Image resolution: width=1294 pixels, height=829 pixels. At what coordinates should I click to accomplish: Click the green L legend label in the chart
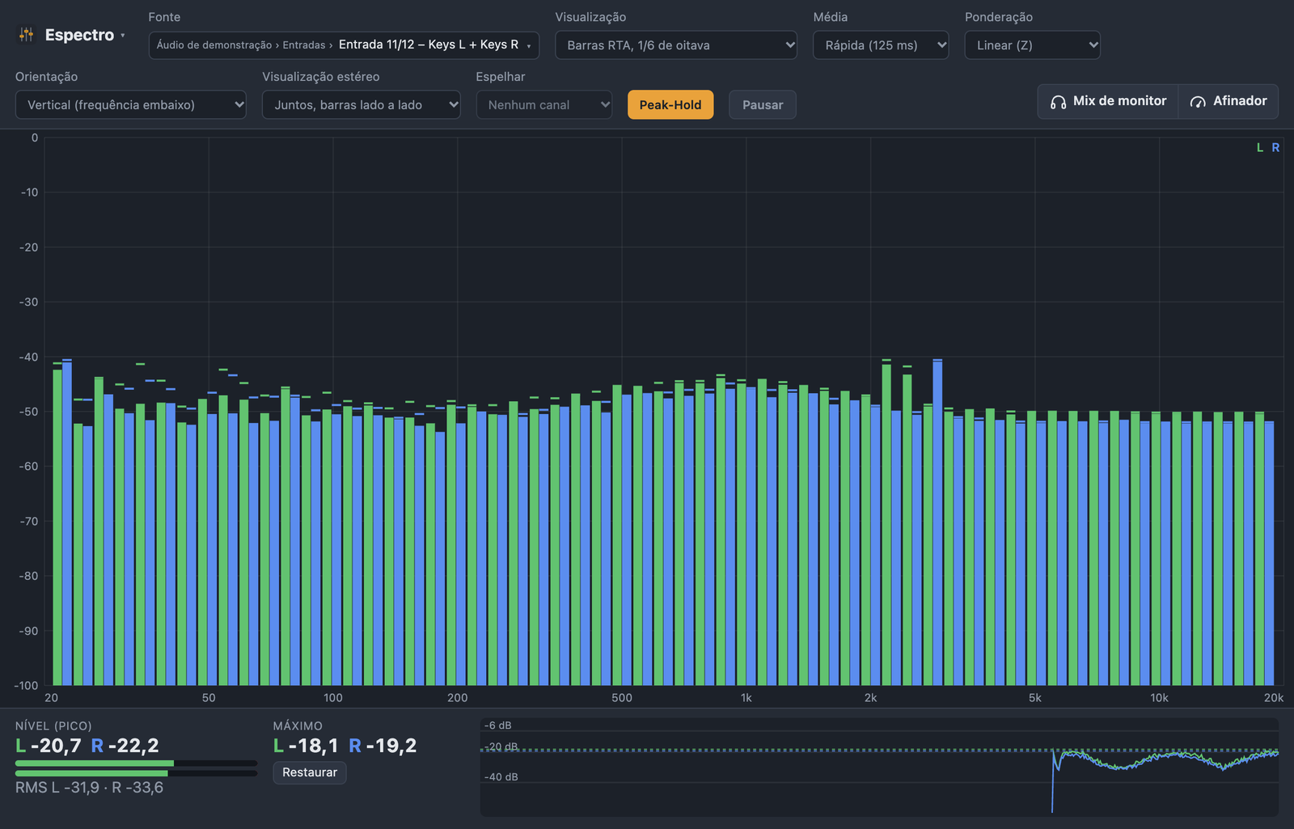1259,148
